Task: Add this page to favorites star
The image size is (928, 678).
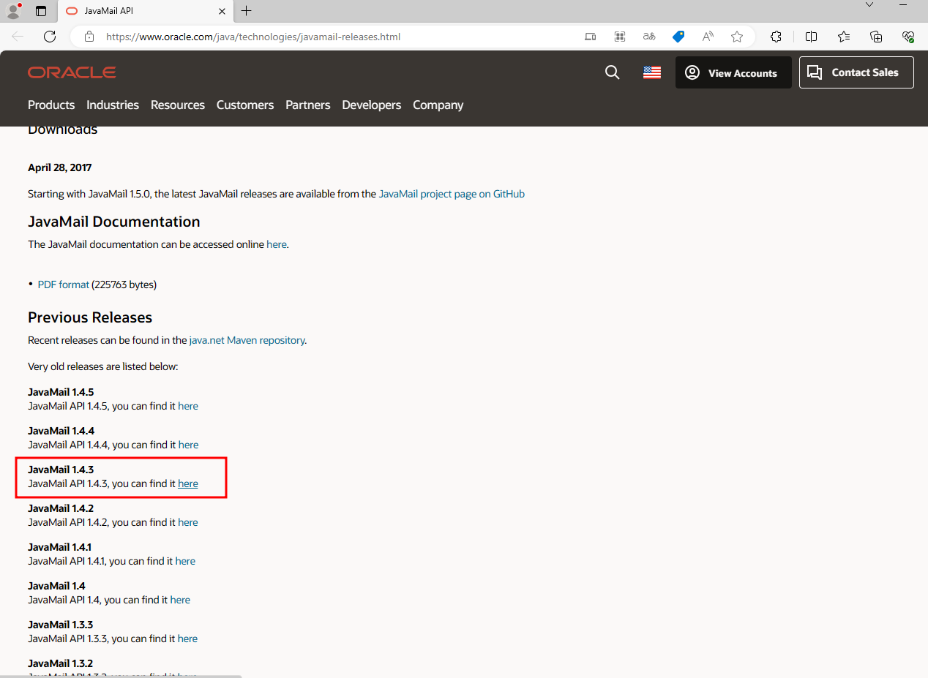Action: (737, 37)
